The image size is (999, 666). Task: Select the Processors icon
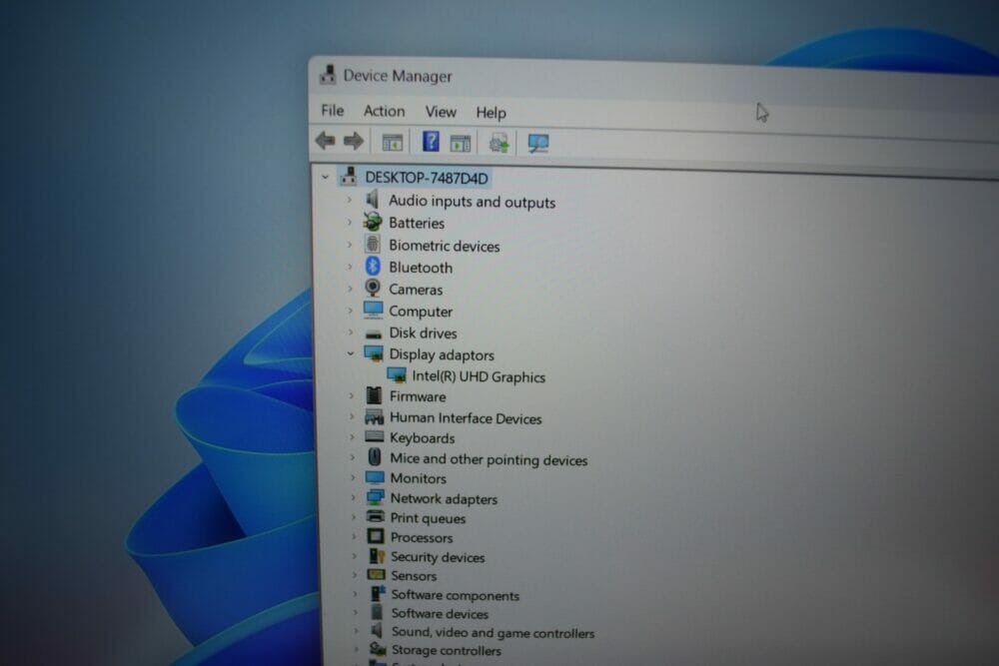376,536
